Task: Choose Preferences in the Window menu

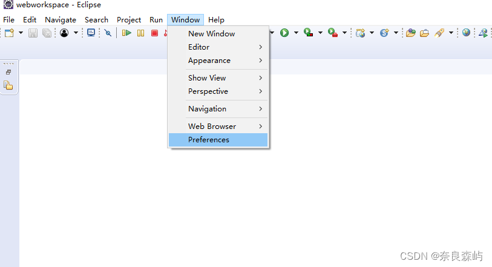Action: (218, 140)
